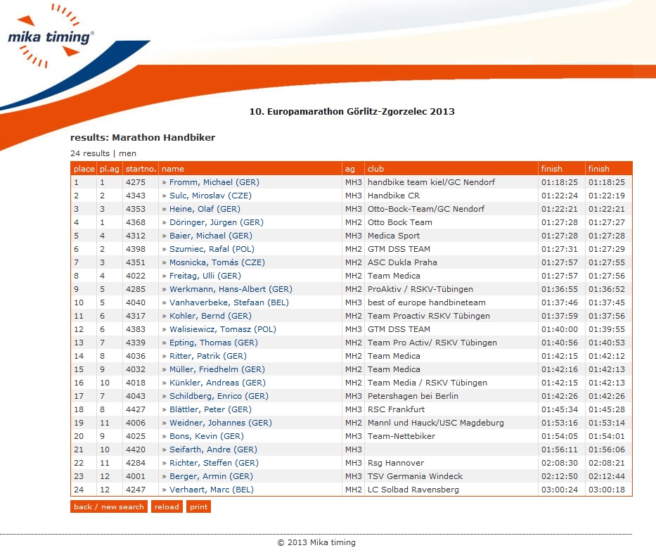Image resolution: width=656 pixels, height=555 pixels.
Task: Select start number 4275
Action: coord(136,182)
